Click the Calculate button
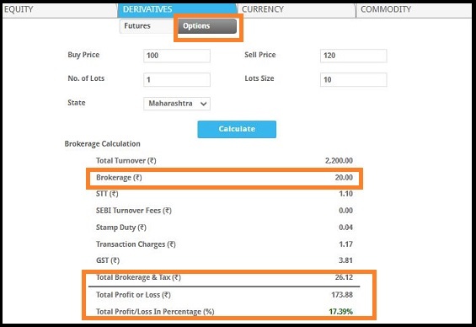The width and height of the screenshot is (476, 327). click(x=237, y=129)
